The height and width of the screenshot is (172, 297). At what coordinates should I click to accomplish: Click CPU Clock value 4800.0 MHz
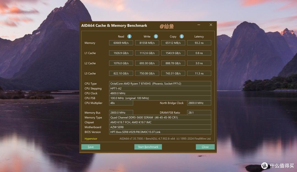tap(160, 93)
